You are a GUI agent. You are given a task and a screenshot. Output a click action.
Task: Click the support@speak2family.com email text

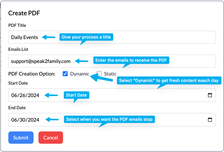(41, 61)
